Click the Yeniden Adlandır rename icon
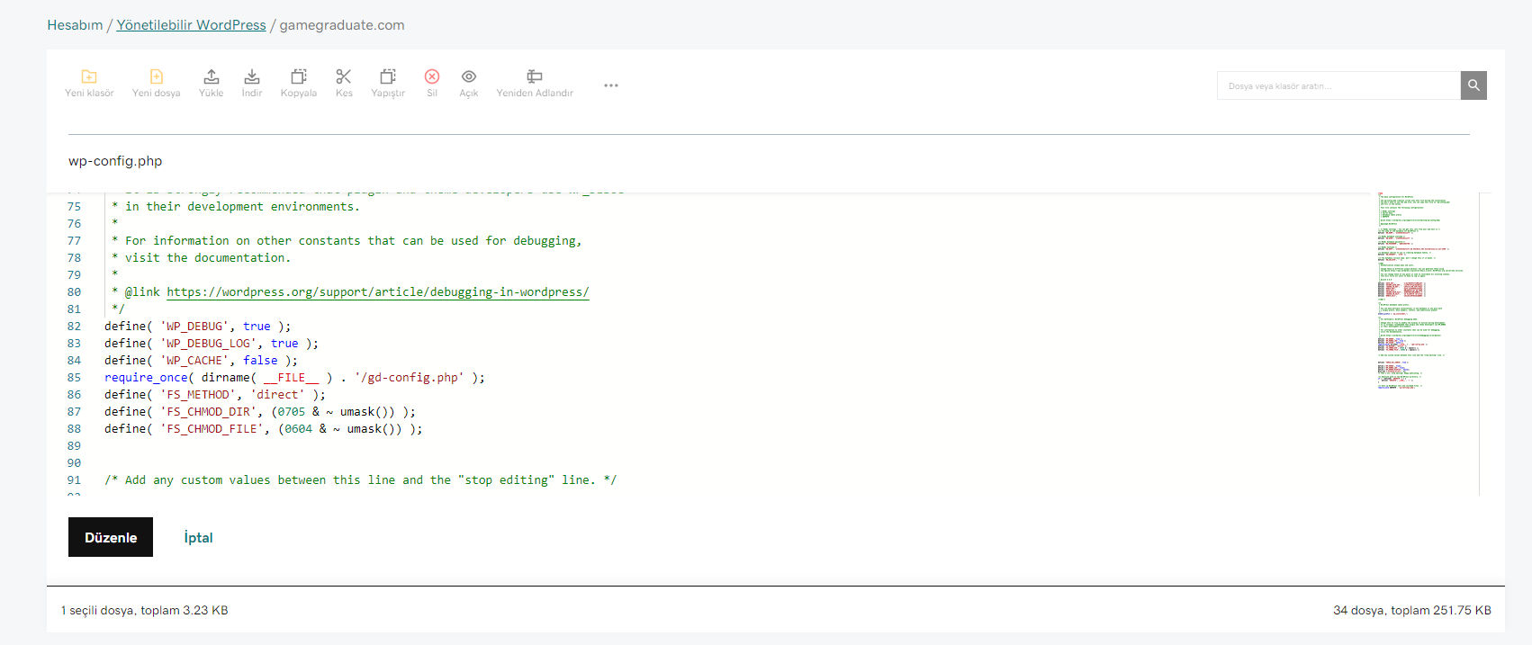Viewport: 1532px width, 645px height. tap(535, 76)
